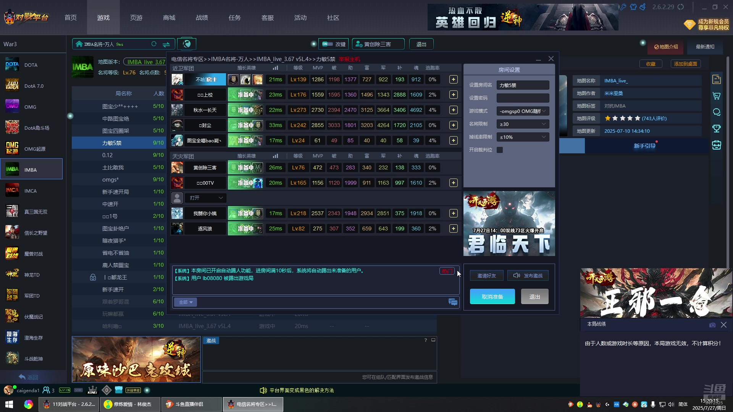Select the 0.12 room in list
This screenshot has width=733, height=412.
tap(119, 155)
